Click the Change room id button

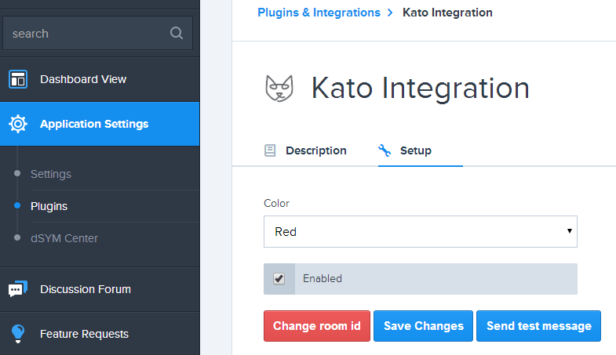pos(317,326)
